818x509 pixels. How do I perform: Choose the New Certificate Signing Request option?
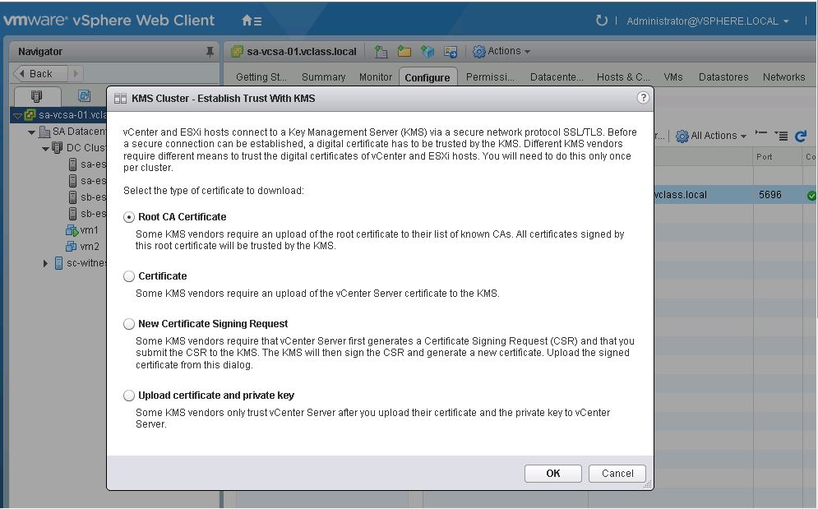tap(129, 323)
